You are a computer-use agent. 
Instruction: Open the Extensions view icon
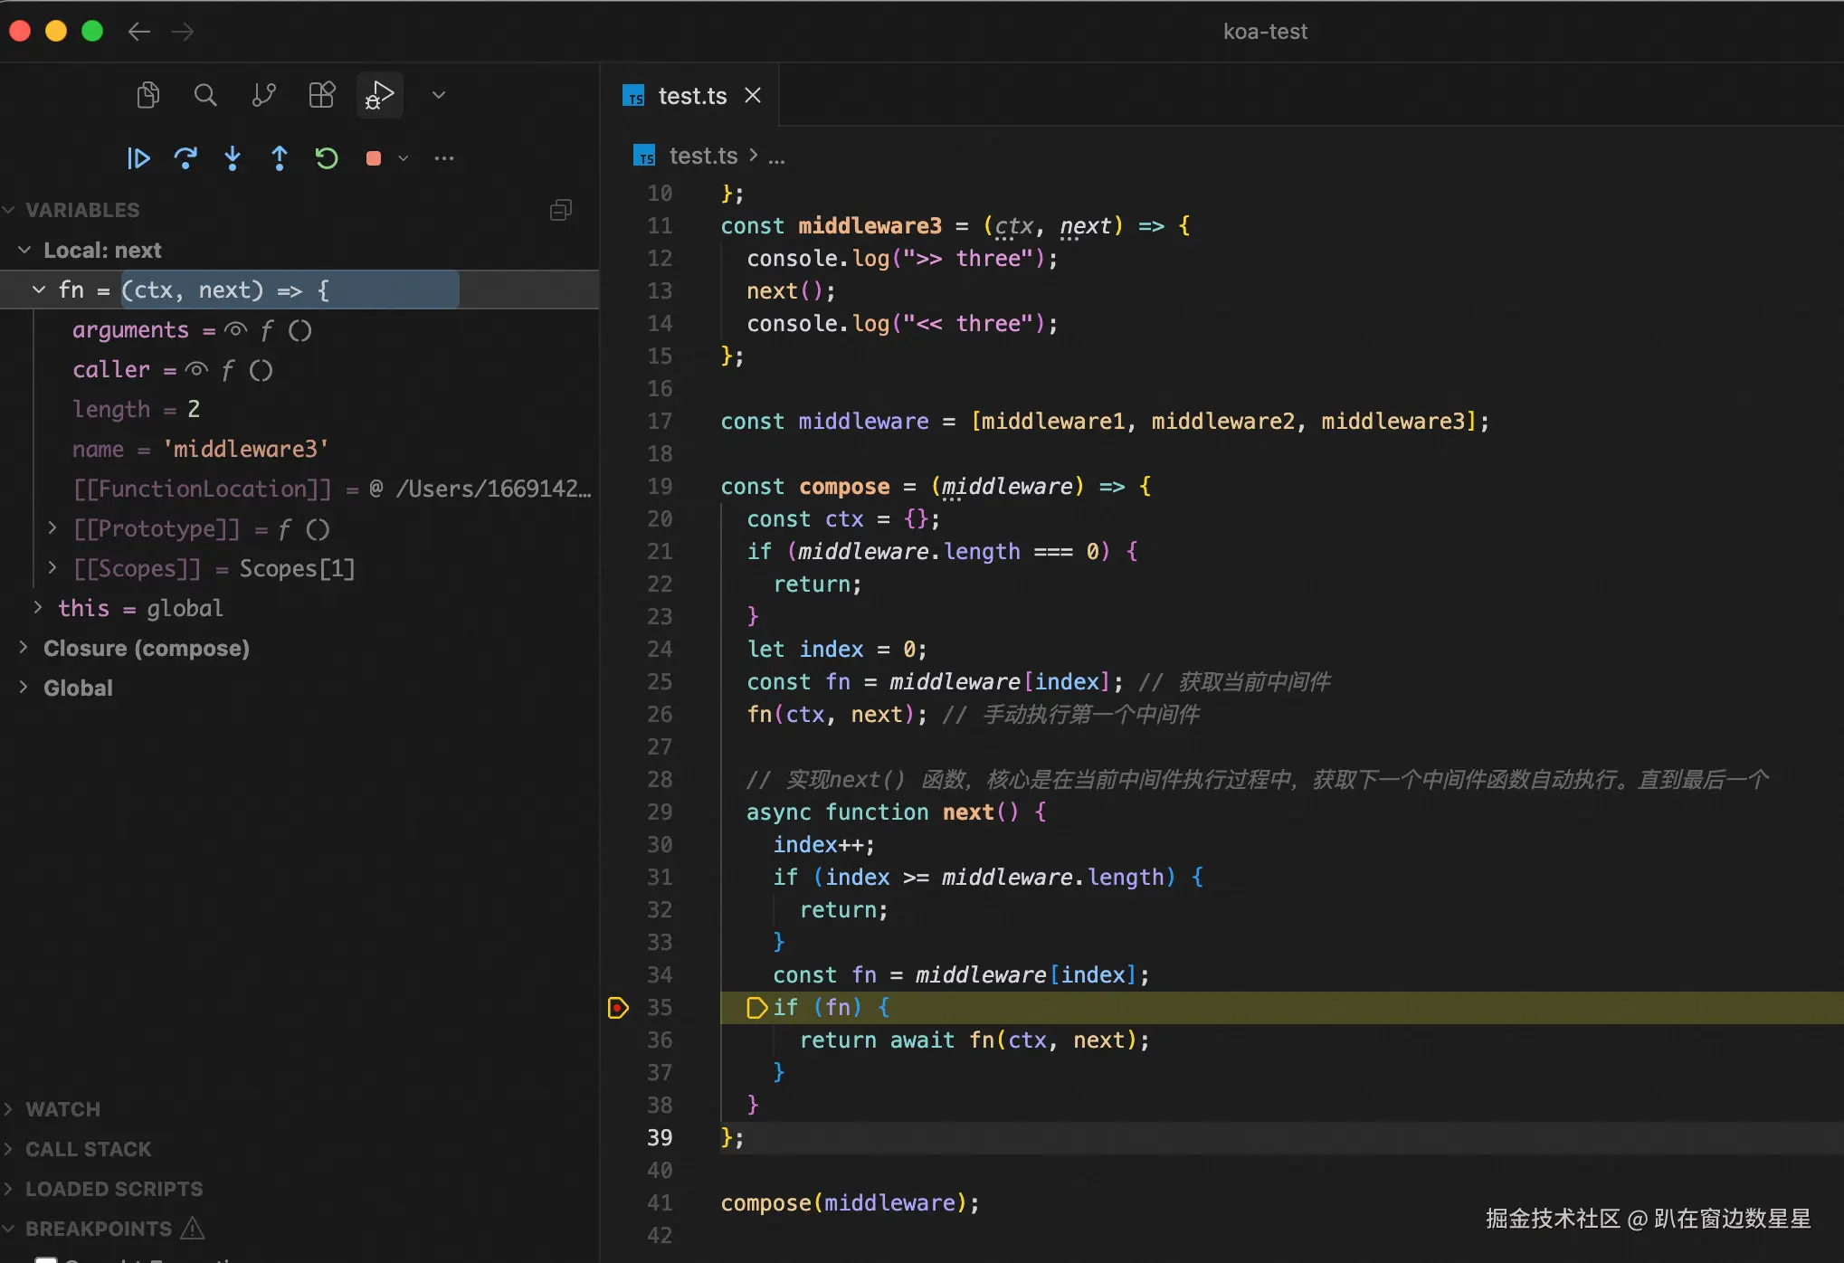pyautogui.click(x=321, y=95)
